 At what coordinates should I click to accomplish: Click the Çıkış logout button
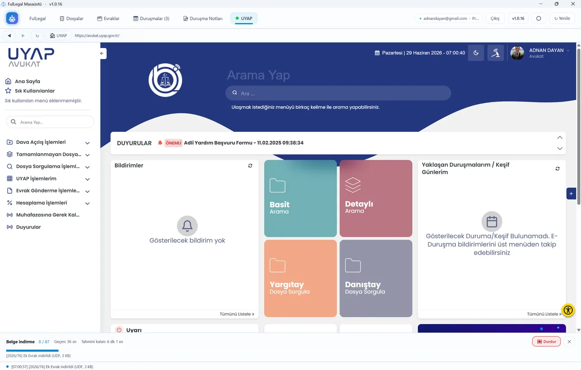coord(495,19)
